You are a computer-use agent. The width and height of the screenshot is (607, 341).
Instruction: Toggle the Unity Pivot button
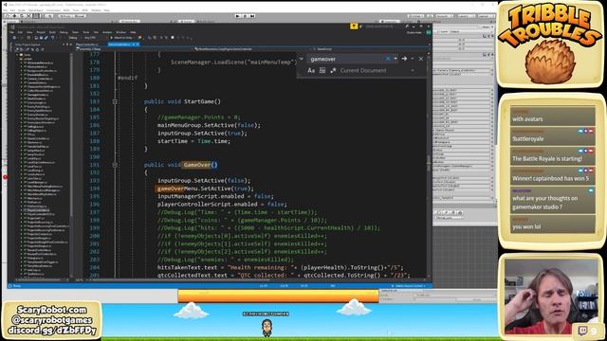65,16
